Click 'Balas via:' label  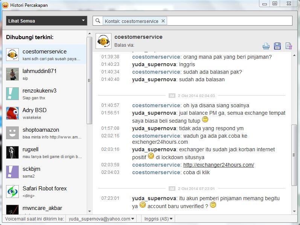click(x=124, y=45)
